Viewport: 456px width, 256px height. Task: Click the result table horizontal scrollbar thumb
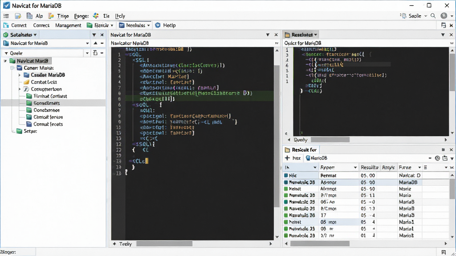click(320, 244)
